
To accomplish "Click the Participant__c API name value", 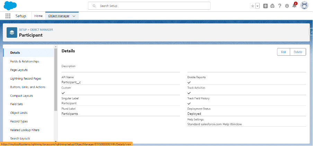I will pos(71,82).
